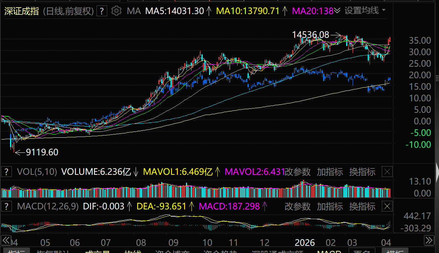439x253 pixels.
Task: Click 加指标 in the MACD panel
Action: (x=330, y=207)
